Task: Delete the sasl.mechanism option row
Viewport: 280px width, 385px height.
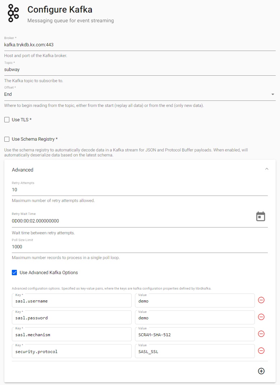Action: click(x=261, y=334)
